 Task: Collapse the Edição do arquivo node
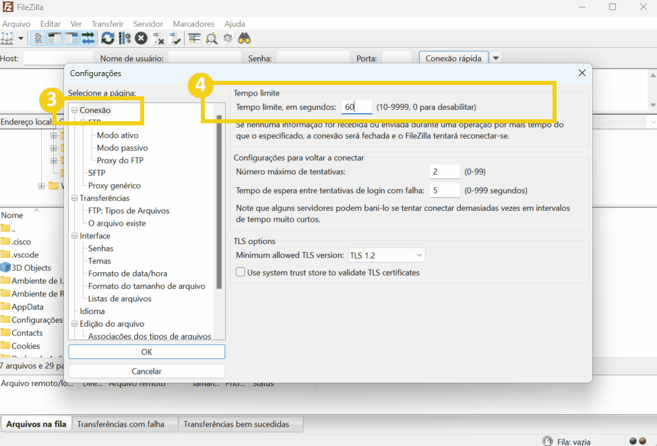[75, 323]
